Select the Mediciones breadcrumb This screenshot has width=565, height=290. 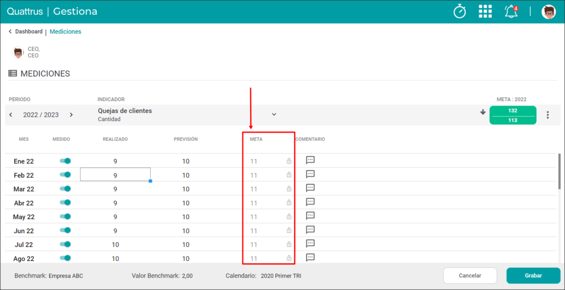66,31
